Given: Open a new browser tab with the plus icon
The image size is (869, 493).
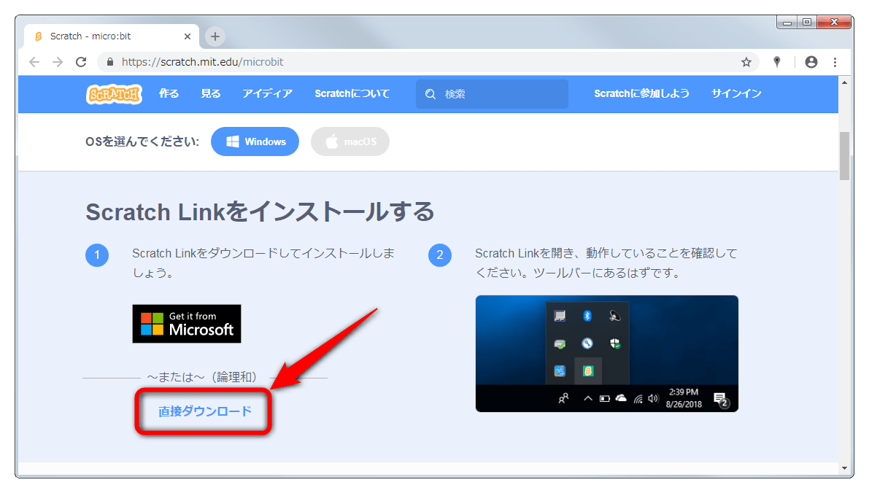Looking at the screenshot, I should pos(214,35).
